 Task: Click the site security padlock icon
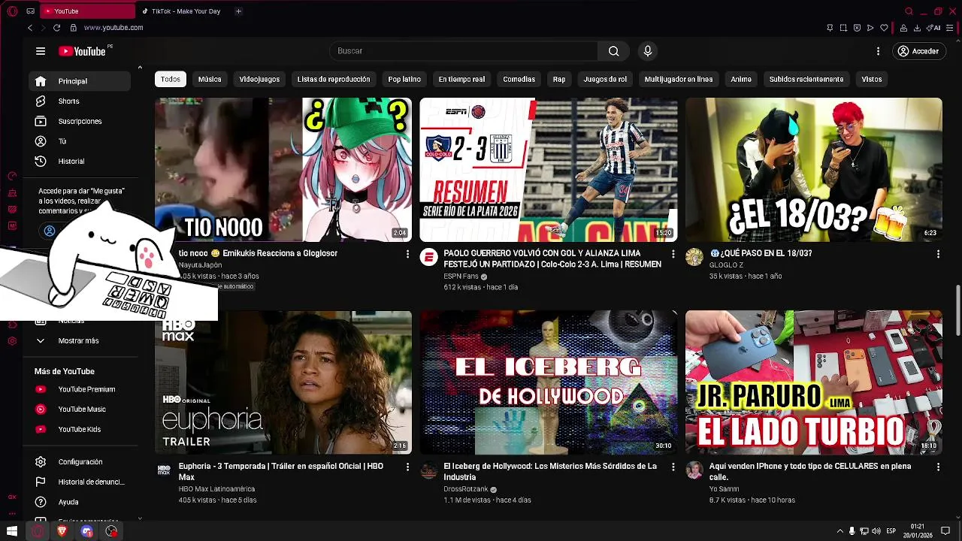(73, 28)
